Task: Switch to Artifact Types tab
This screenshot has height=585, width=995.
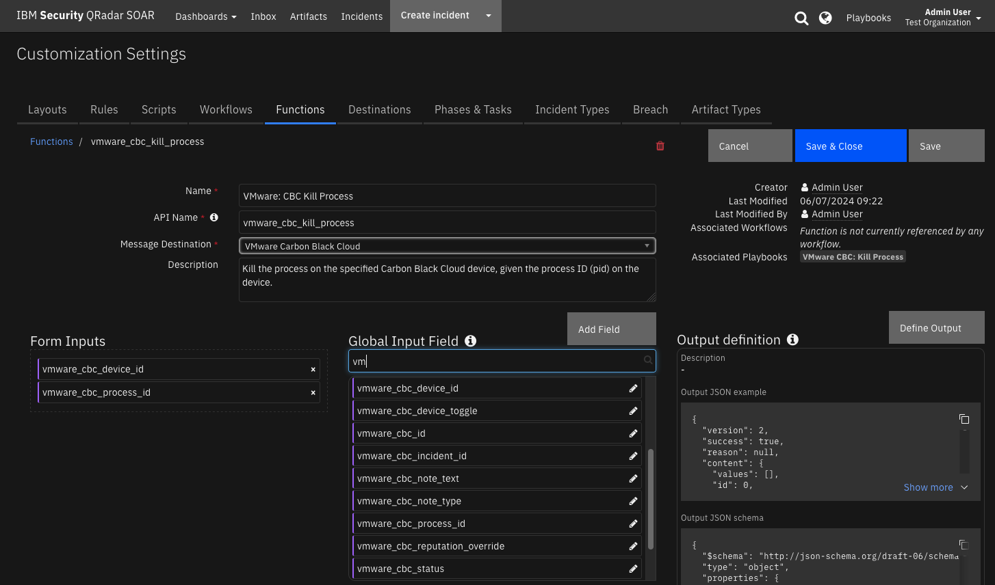Action: coord(726,109)
